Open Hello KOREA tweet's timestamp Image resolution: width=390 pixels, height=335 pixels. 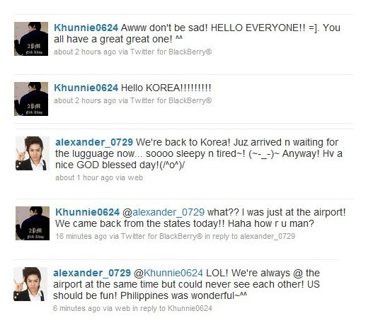85,100
